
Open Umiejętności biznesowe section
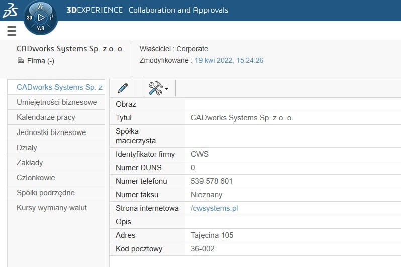[56, 102]
